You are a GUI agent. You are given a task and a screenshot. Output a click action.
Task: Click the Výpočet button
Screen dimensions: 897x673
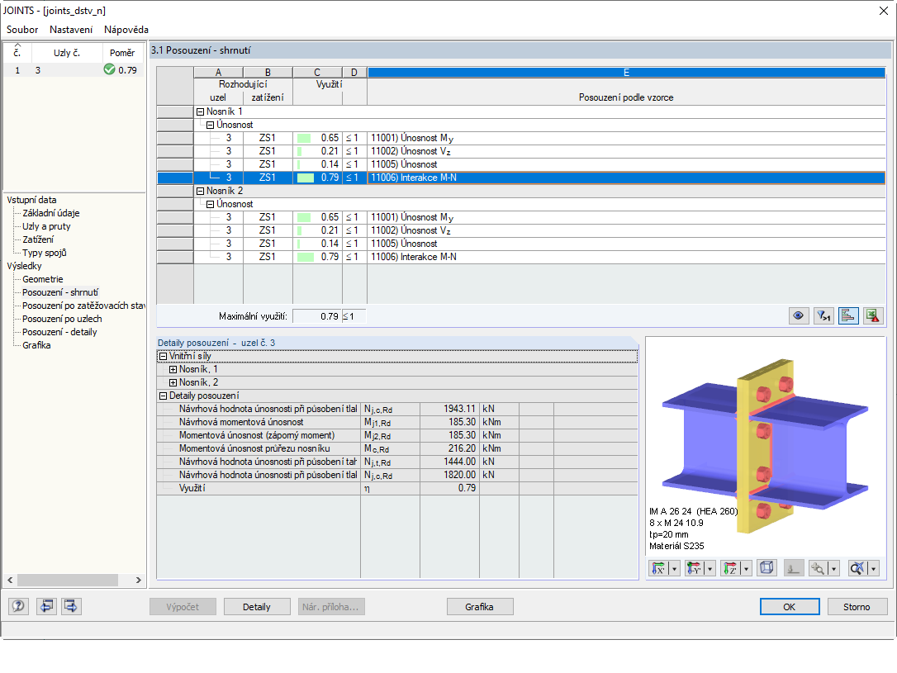[183, 607]
